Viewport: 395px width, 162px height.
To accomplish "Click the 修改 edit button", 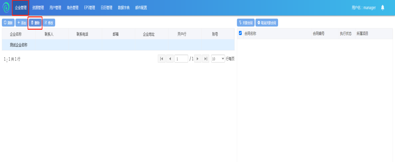I will 49,23.
